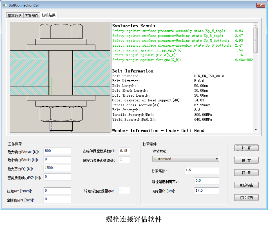
Task: Click the 'Bolt Information' heading
Action: pyautogui.click(x=133, y=71)
